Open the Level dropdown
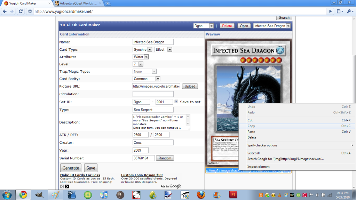Screen dimensions: 356x200 (x=138, y=64)
